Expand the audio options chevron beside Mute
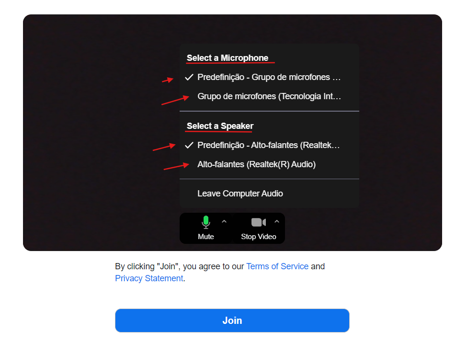This screenshot has width=456, height=344. click(x=224, y=221)
